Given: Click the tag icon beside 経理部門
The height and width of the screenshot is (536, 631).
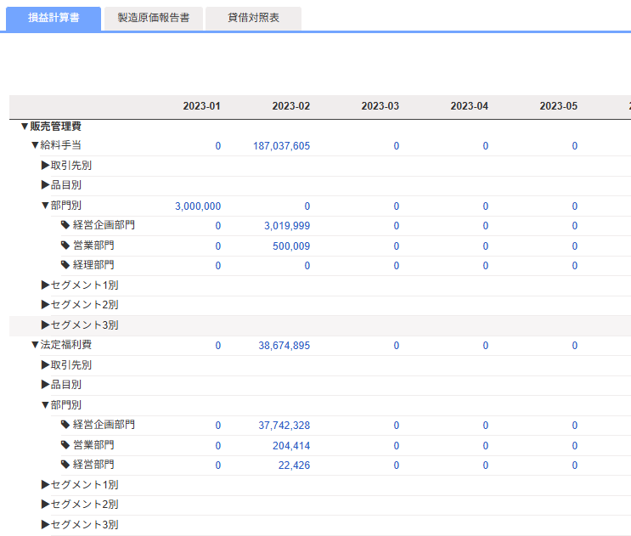Looking at the screenshot, I should [x=65, y=265].
